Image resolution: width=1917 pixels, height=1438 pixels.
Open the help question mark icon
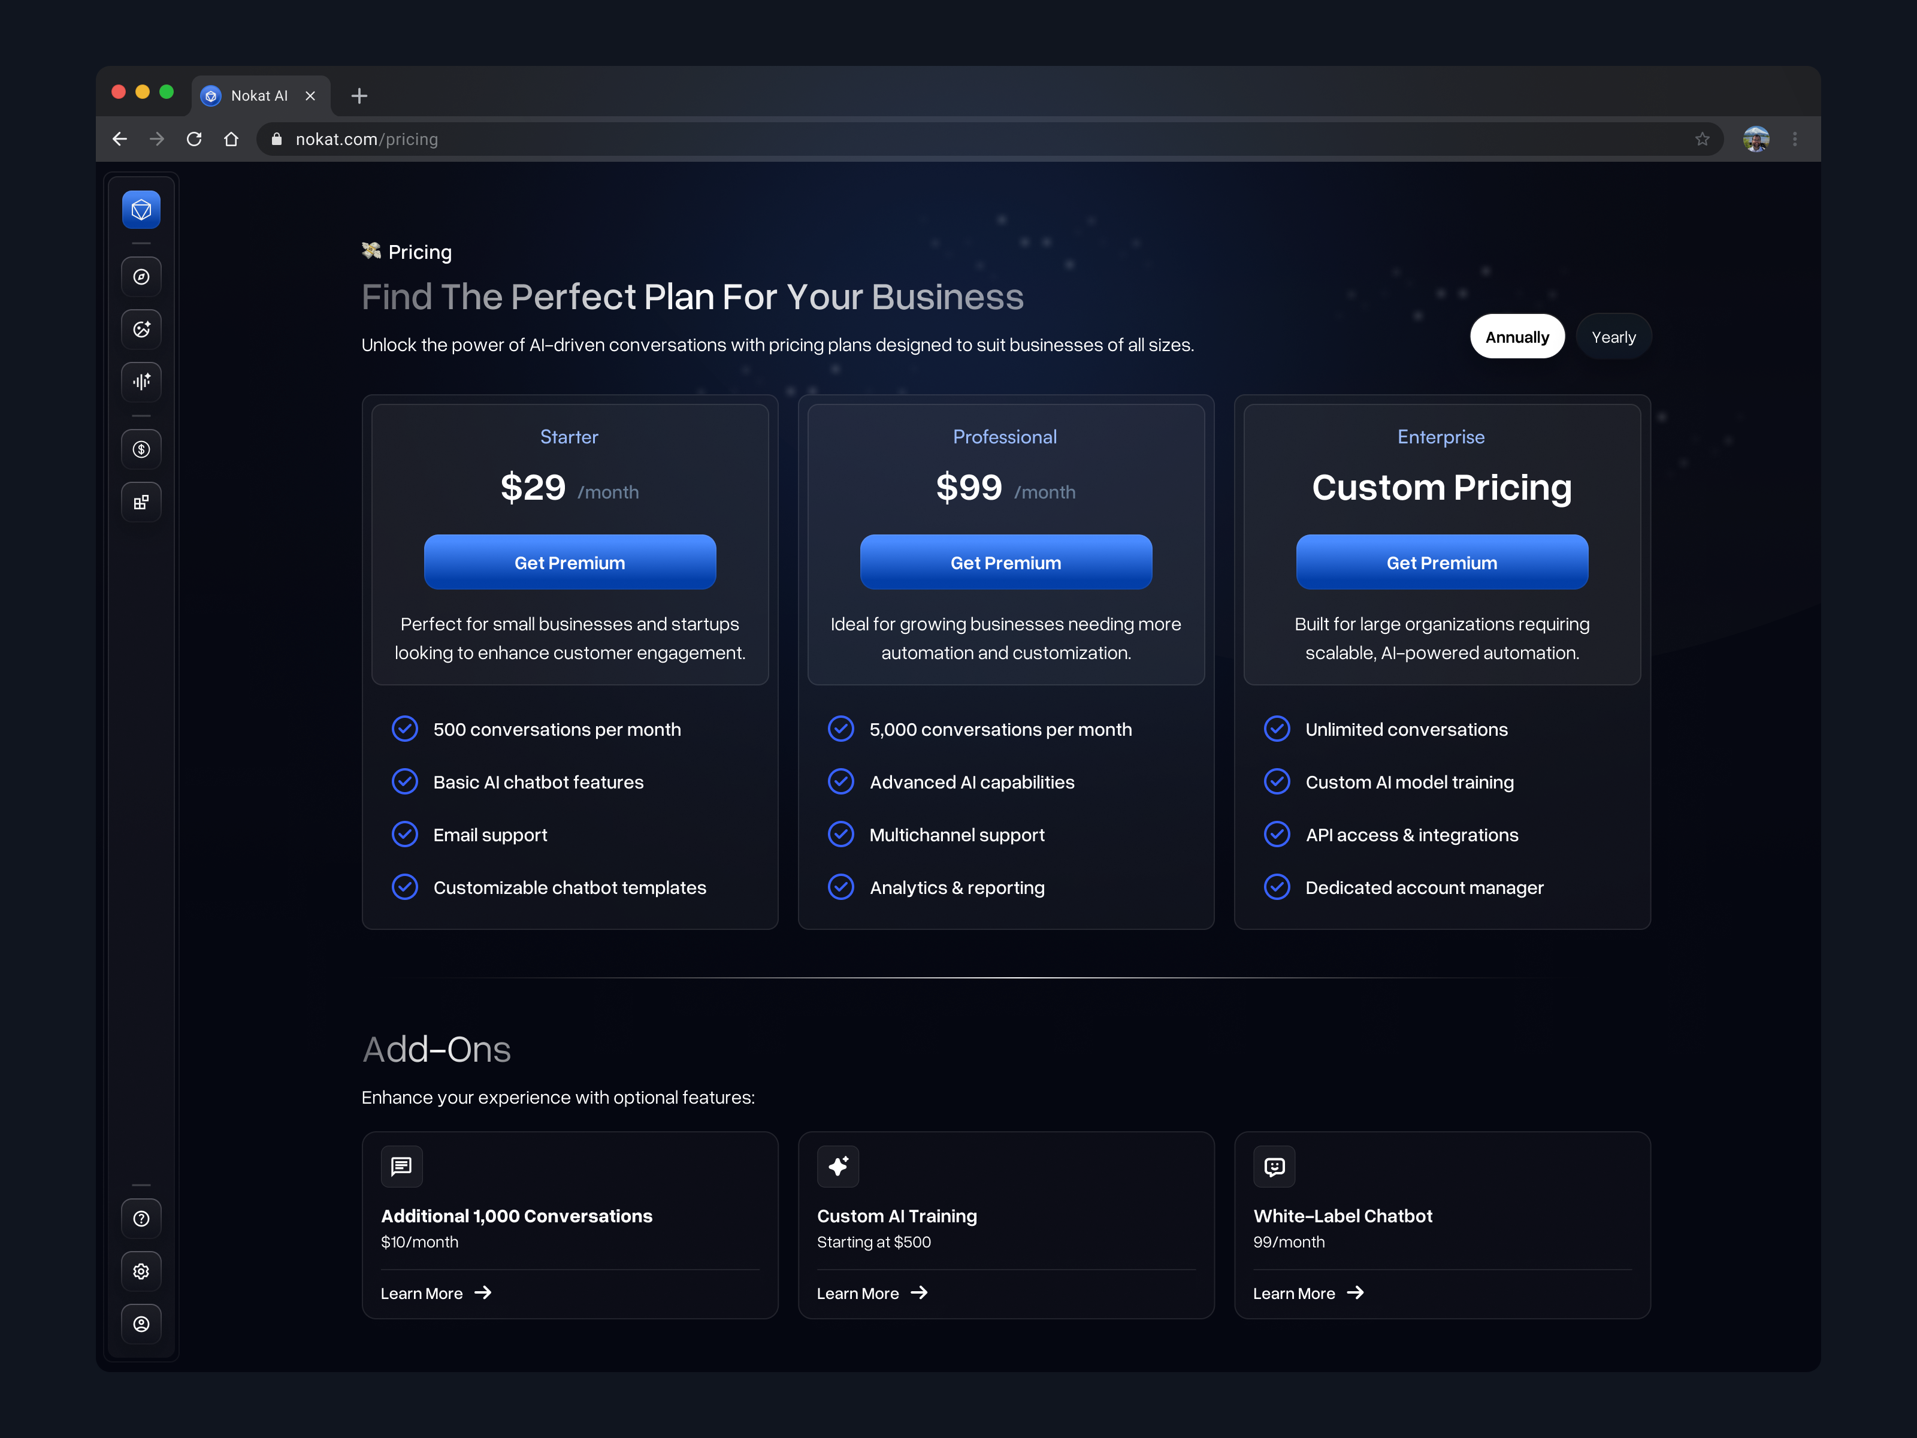(141, 1219)
